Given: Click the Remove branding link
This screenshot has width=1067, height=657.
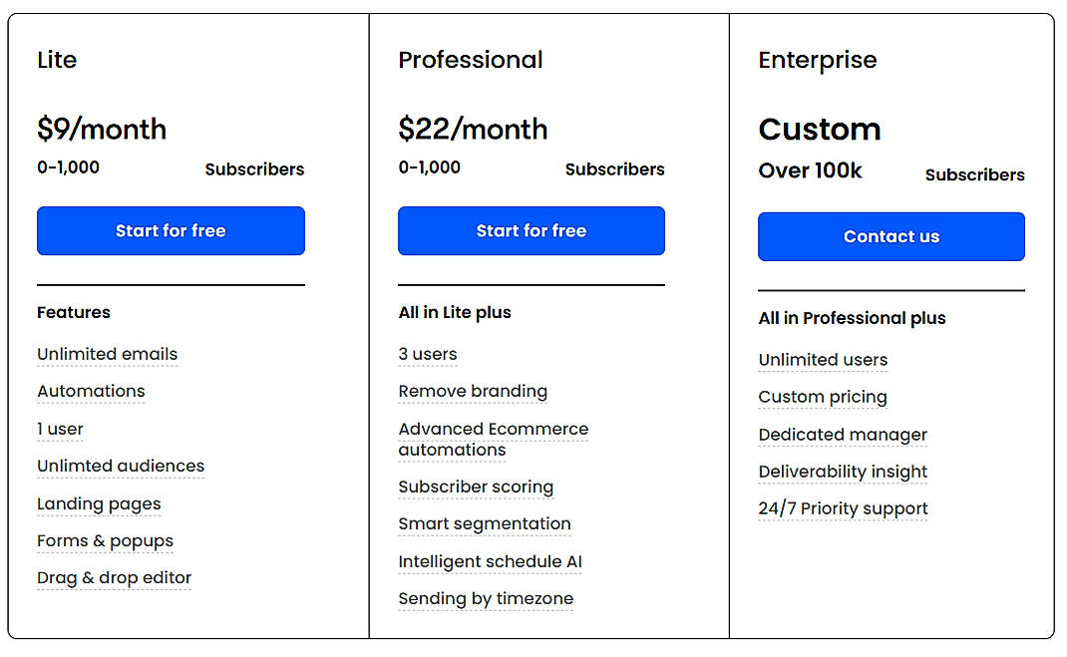Looking at the screenshot, I should click(x=473, y=391).
